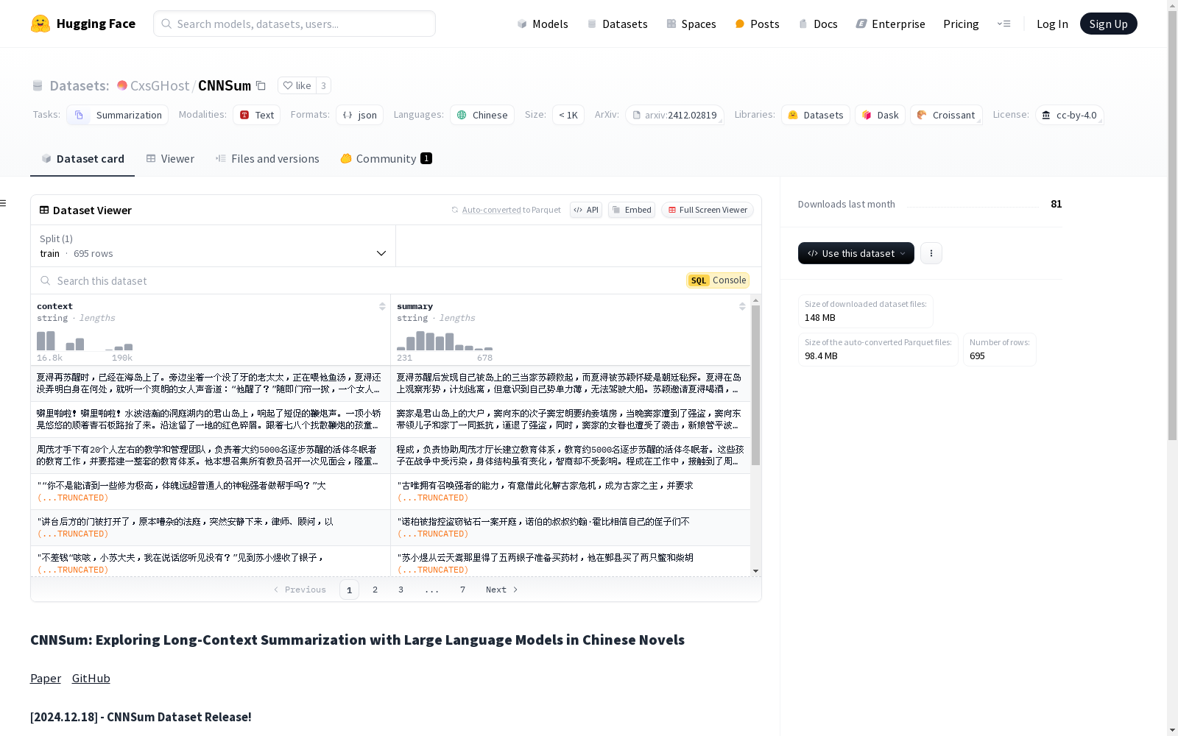Focus the models, datasets, users search box
Viewport: 1178px width, 736px height.
[x=294, y=24]
